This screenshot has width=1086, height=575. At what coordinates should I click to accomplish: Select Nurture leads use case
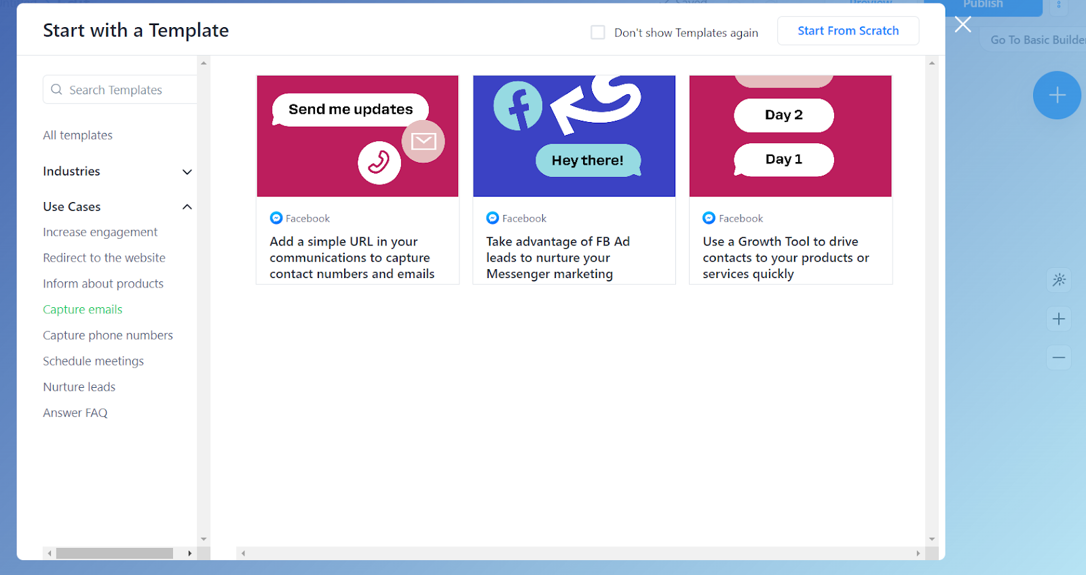click(79, 387)
